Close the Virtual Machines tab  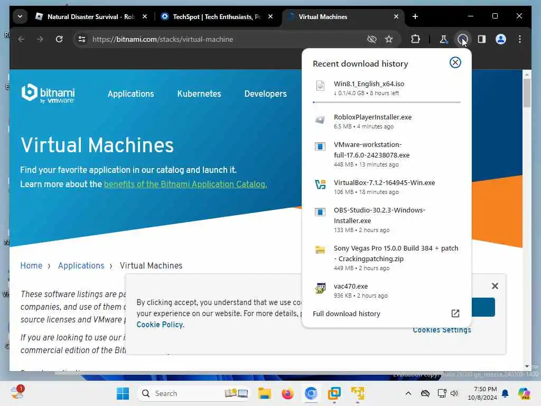[396, 16]
